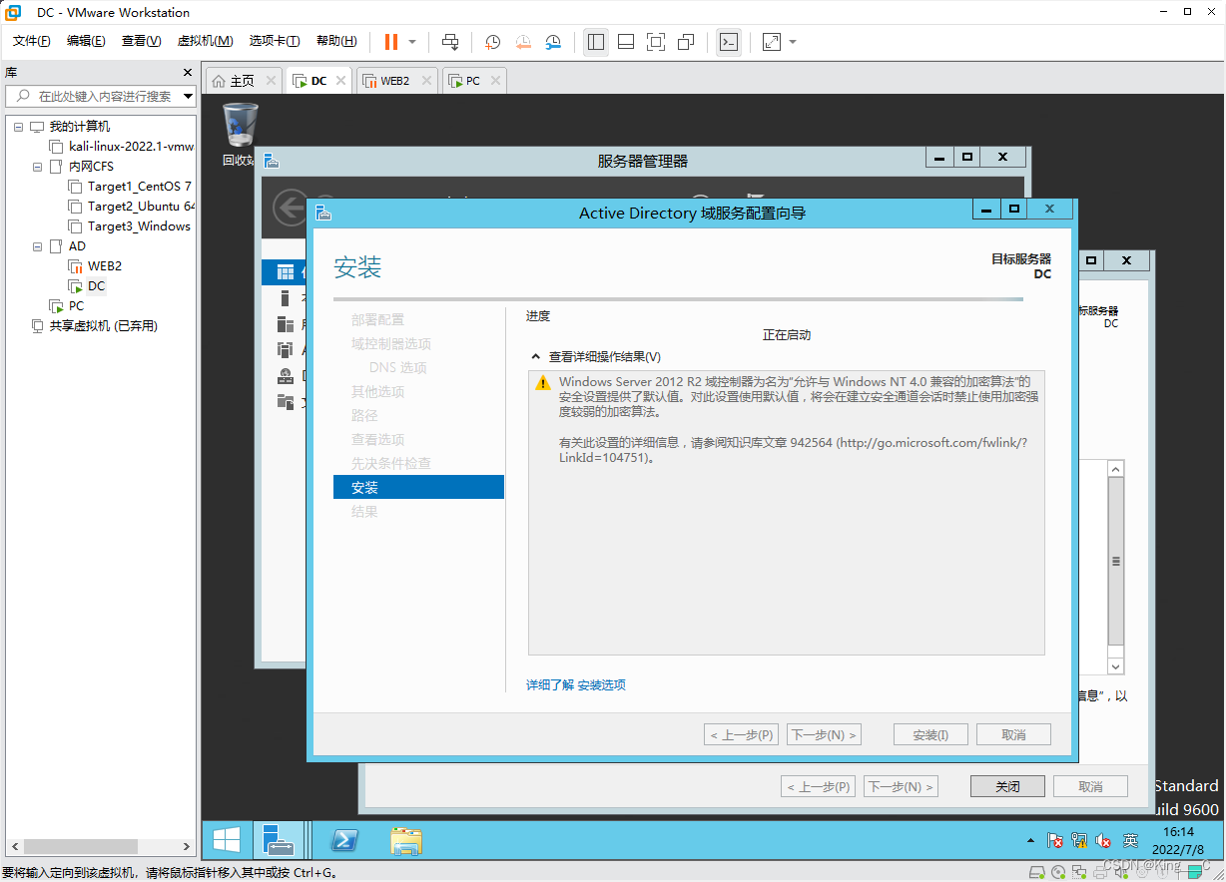Click the up arrow of the back dialog scrollbar
This screenshot has height=882, width=1226.
[x=1116, y=469]
